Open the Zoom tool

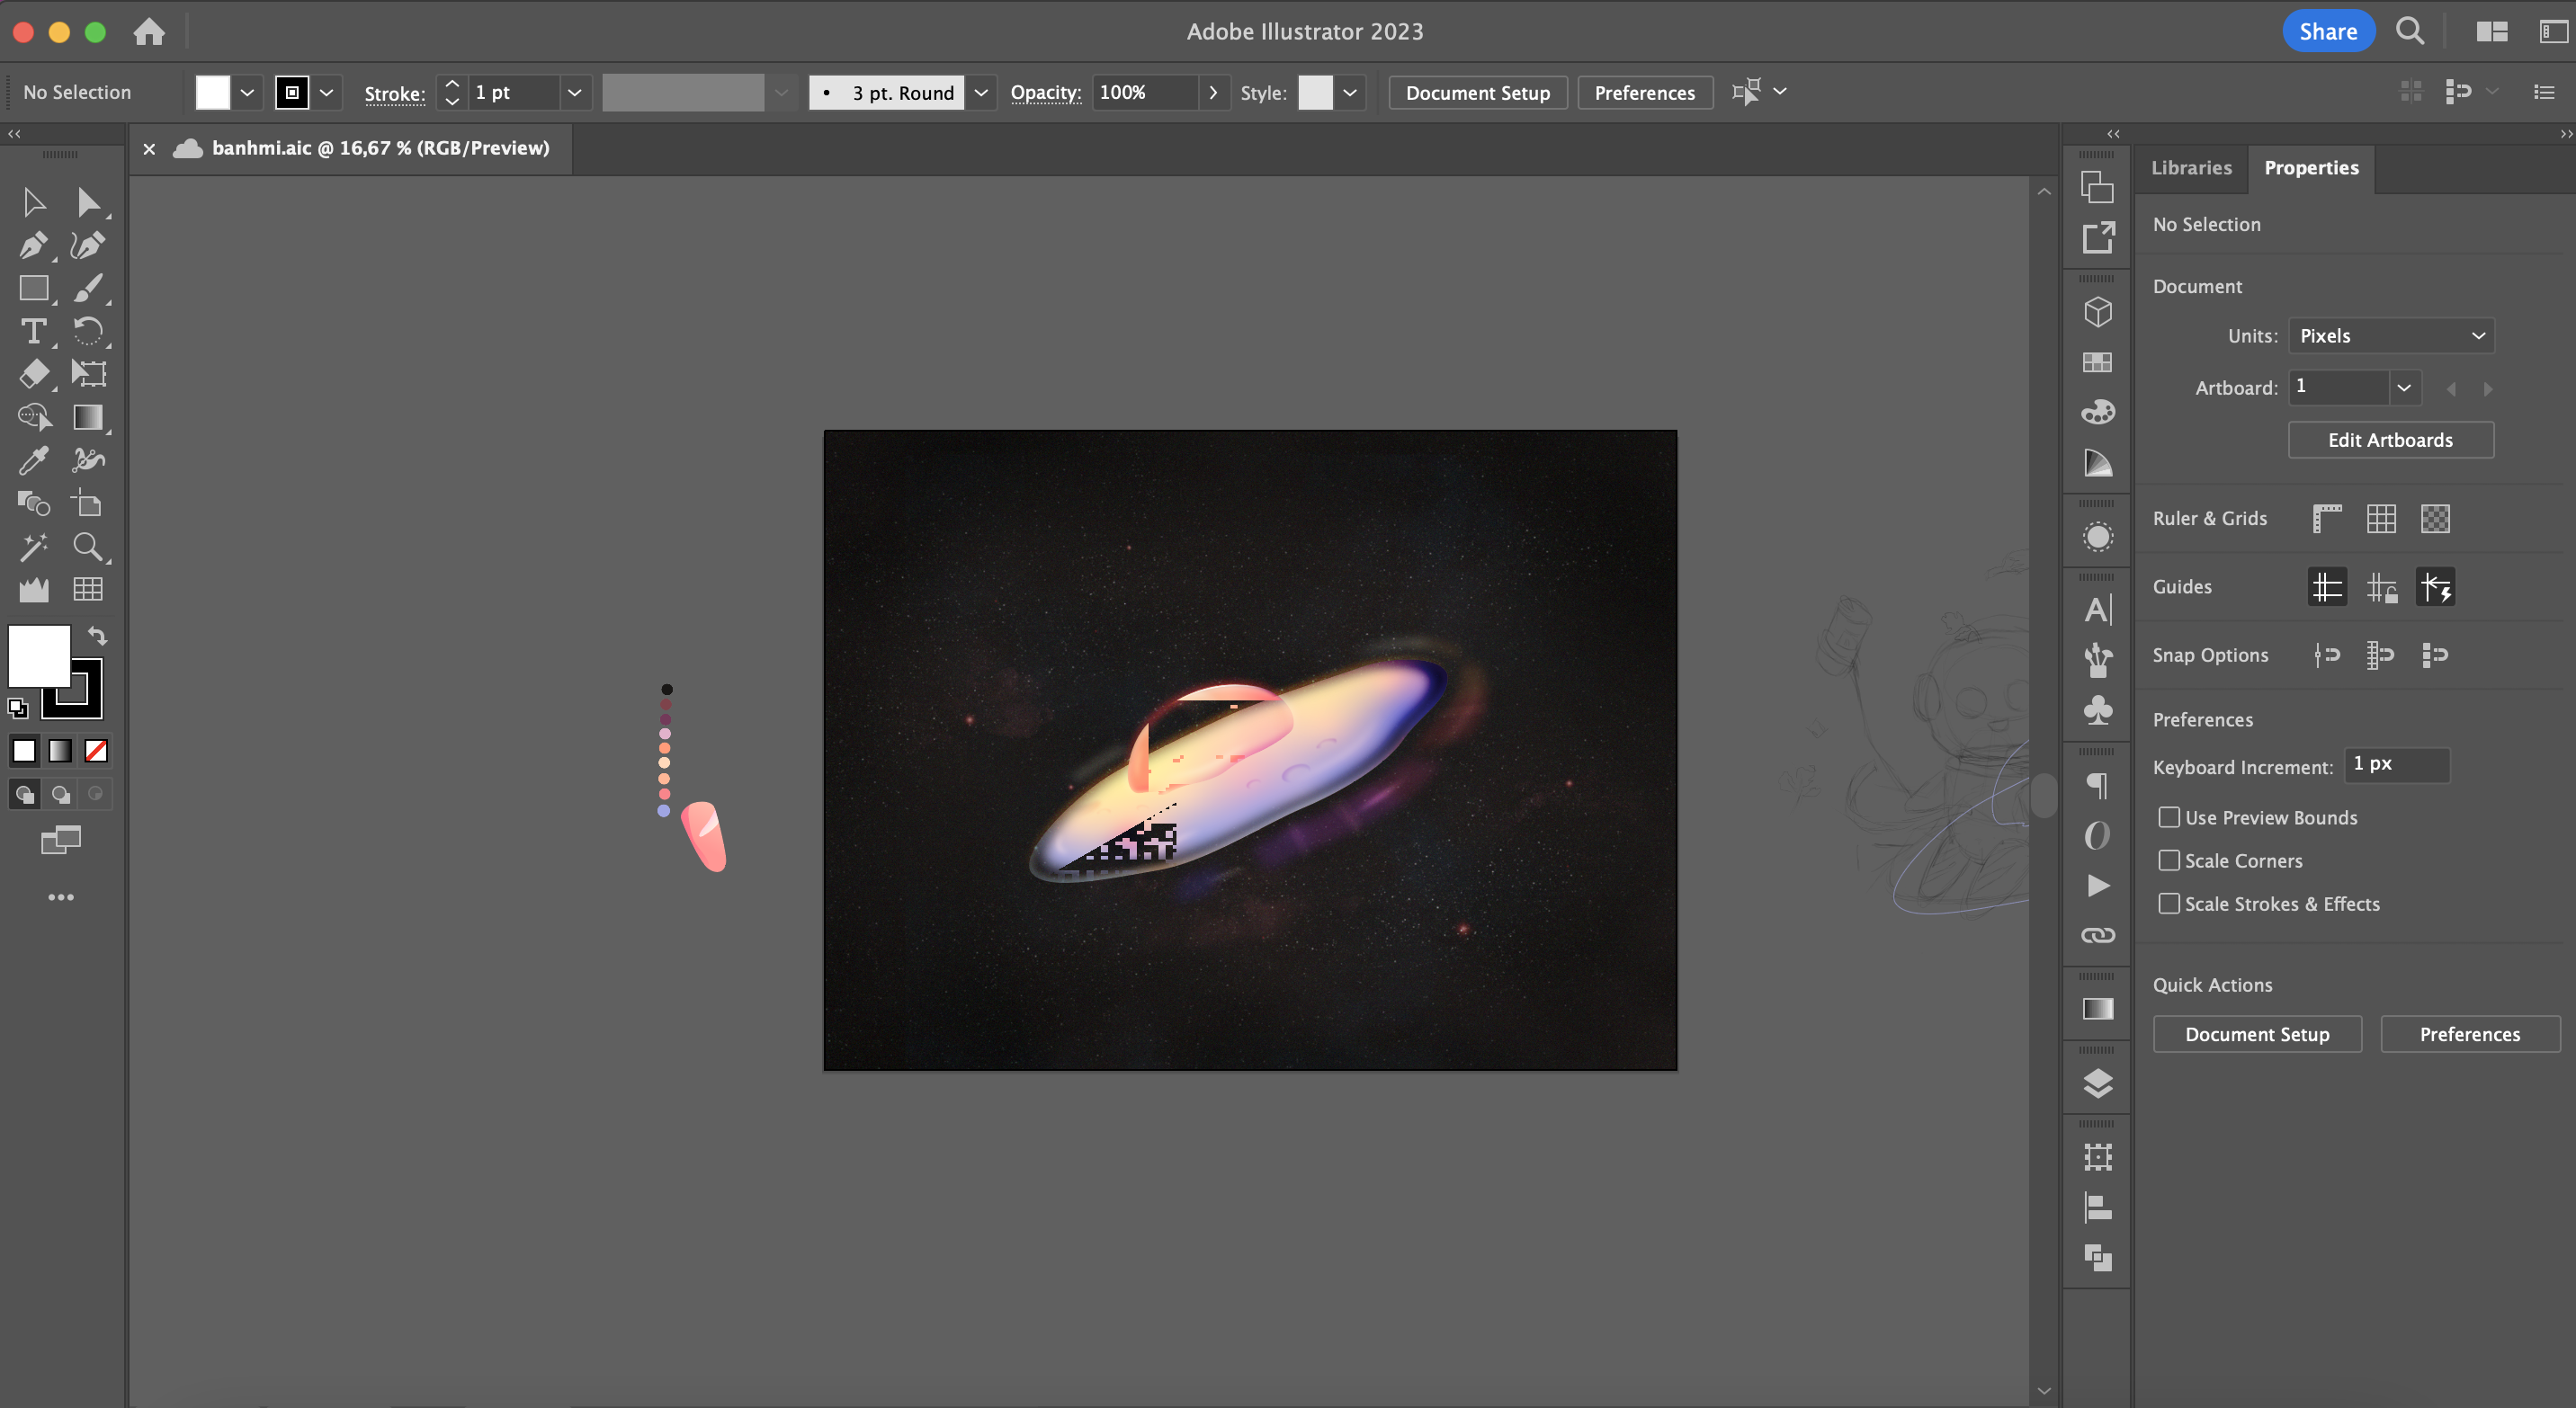coord(89,547)
